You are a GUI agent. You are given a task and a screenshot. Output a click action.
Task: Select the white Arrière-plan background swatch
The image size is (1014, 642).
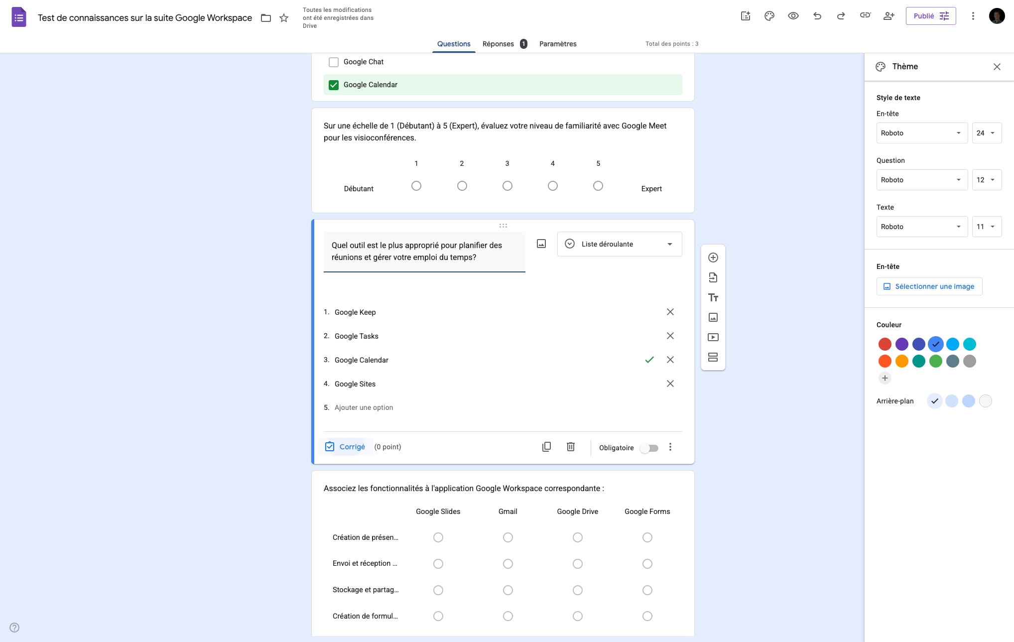986,401
